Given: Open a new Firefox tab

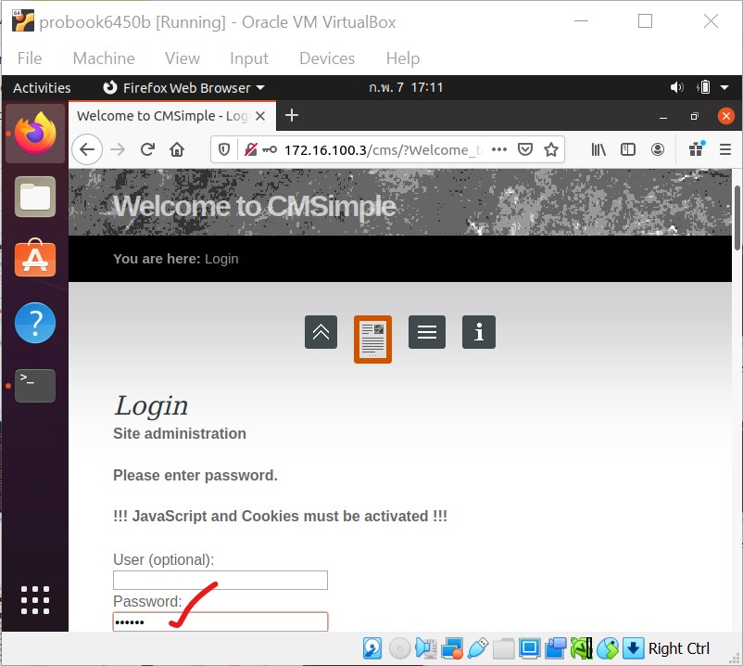Looking at the screenshot, I should point(292,115).
